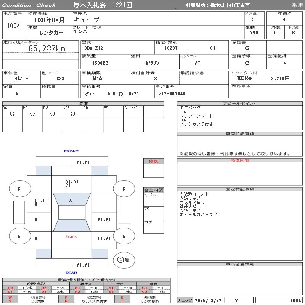This screenshot has height=305, width=305.
Task: Click the W 板金あり legend entry
Action: coord(30,297)
